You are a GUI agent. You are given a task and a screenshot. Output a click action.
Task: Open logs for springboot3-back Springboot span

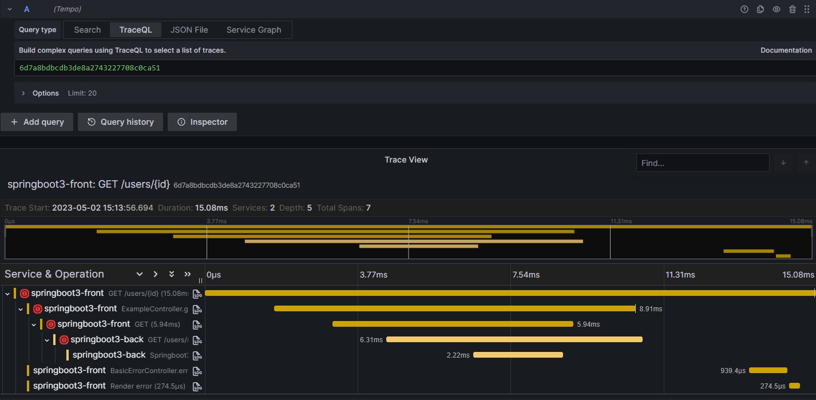197,355
